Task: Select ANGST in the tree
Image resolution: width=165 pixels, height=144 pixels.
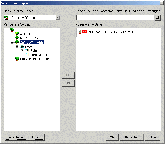Action: 25,34
